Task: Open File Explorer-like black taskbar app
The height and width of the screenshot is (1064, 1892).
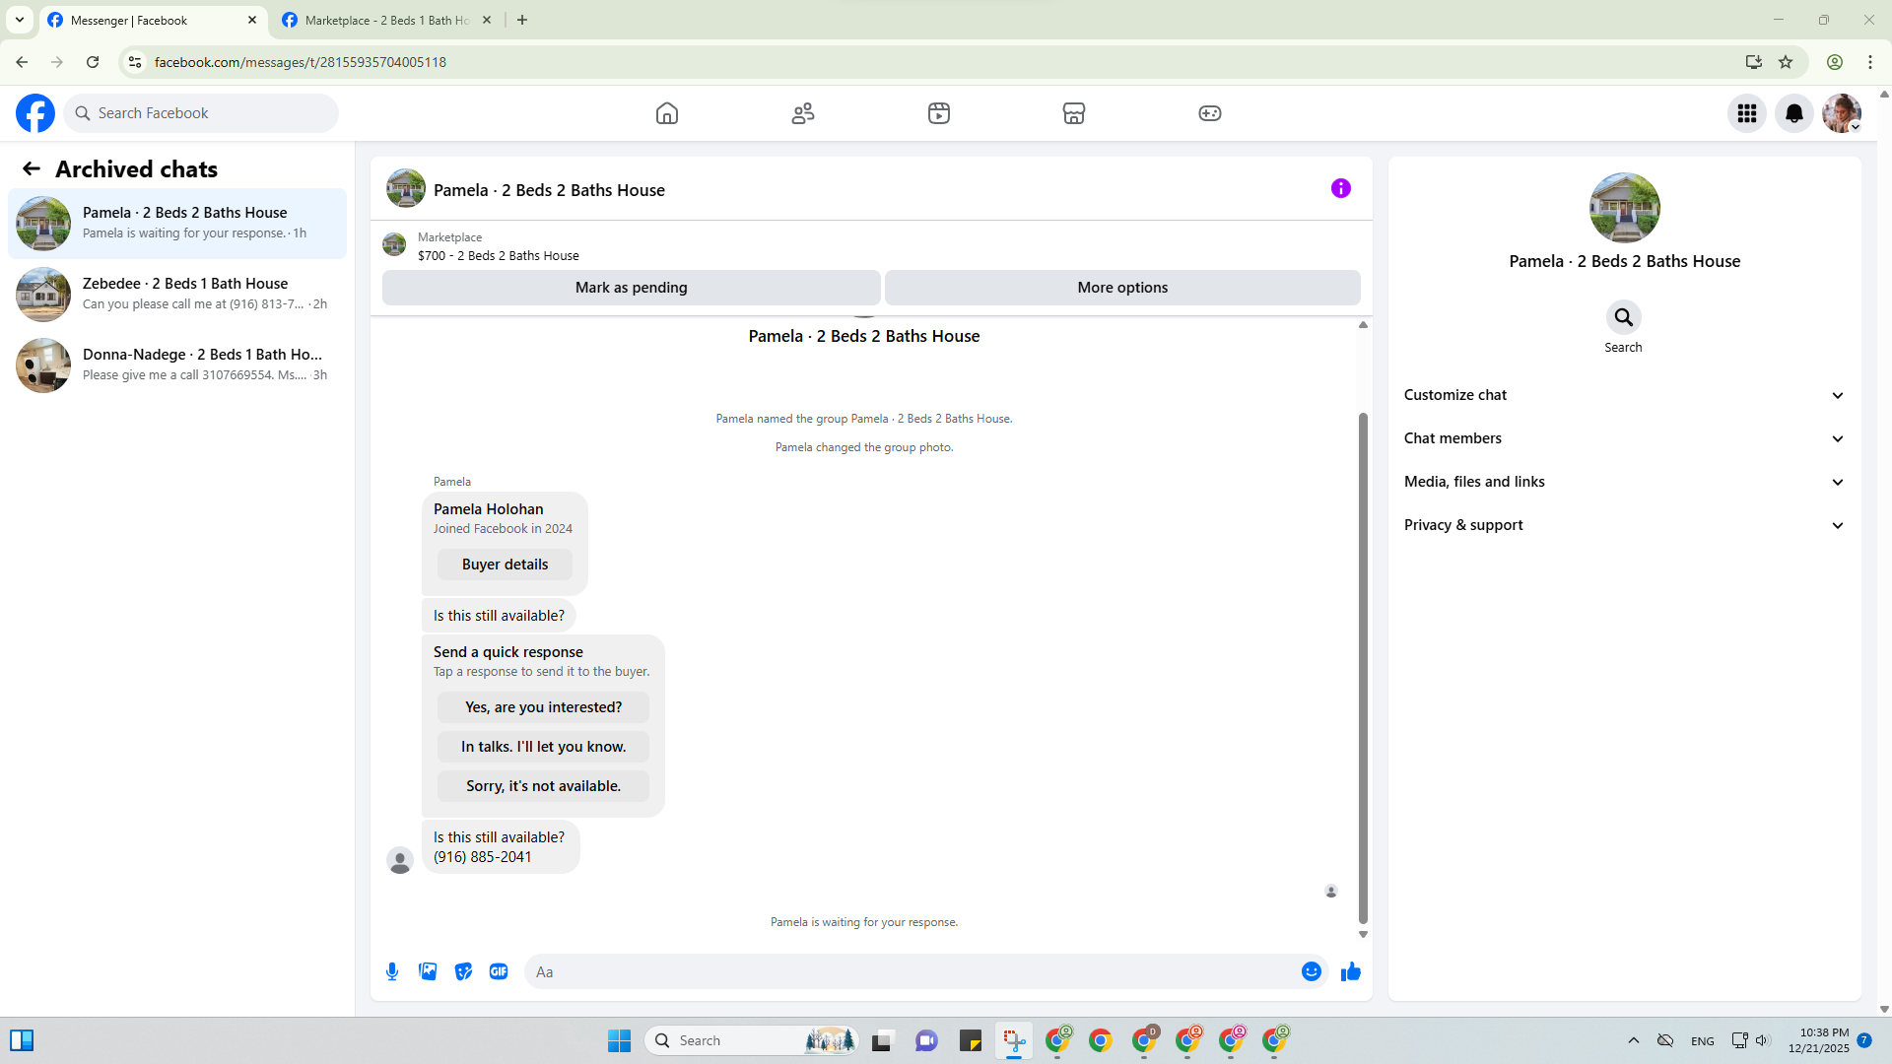Action: (882, 1040)
